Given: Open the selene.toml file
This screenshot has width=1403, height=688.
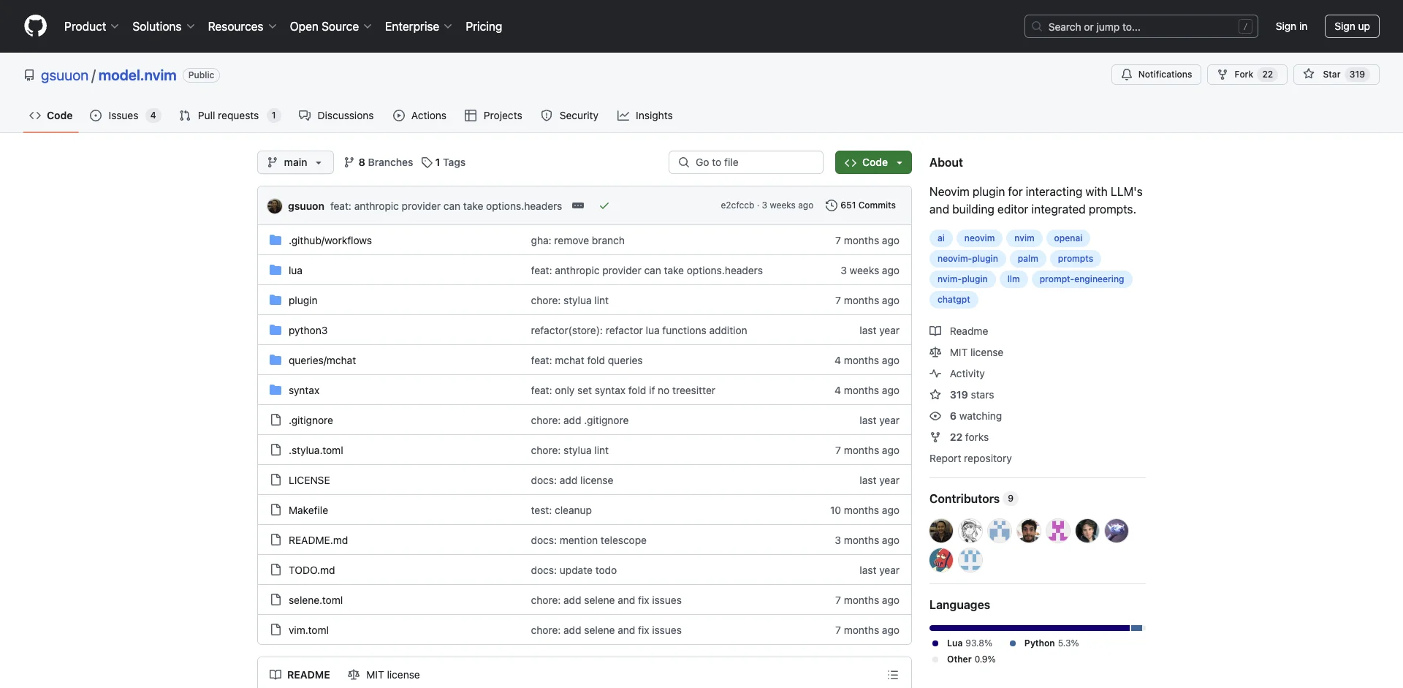Looking at the screenshot, I should [316, 600].
